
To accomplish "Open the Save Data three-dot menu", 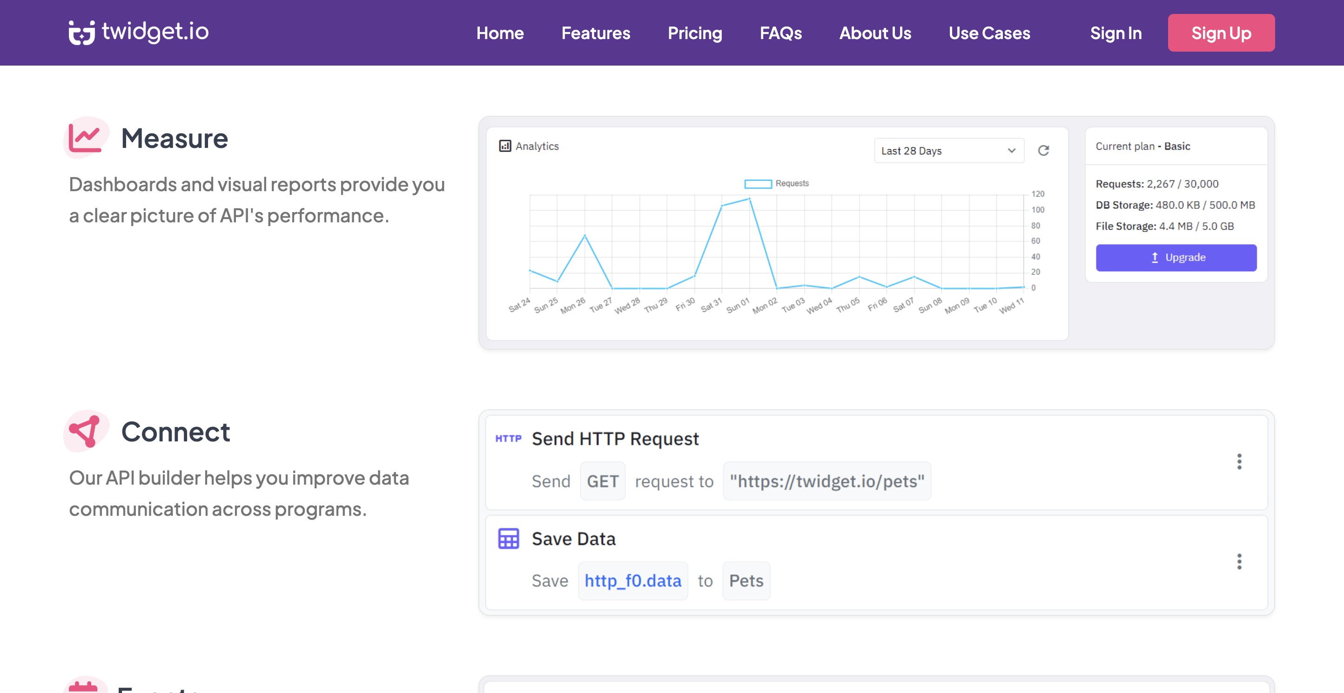I will tap(1239, 561).
